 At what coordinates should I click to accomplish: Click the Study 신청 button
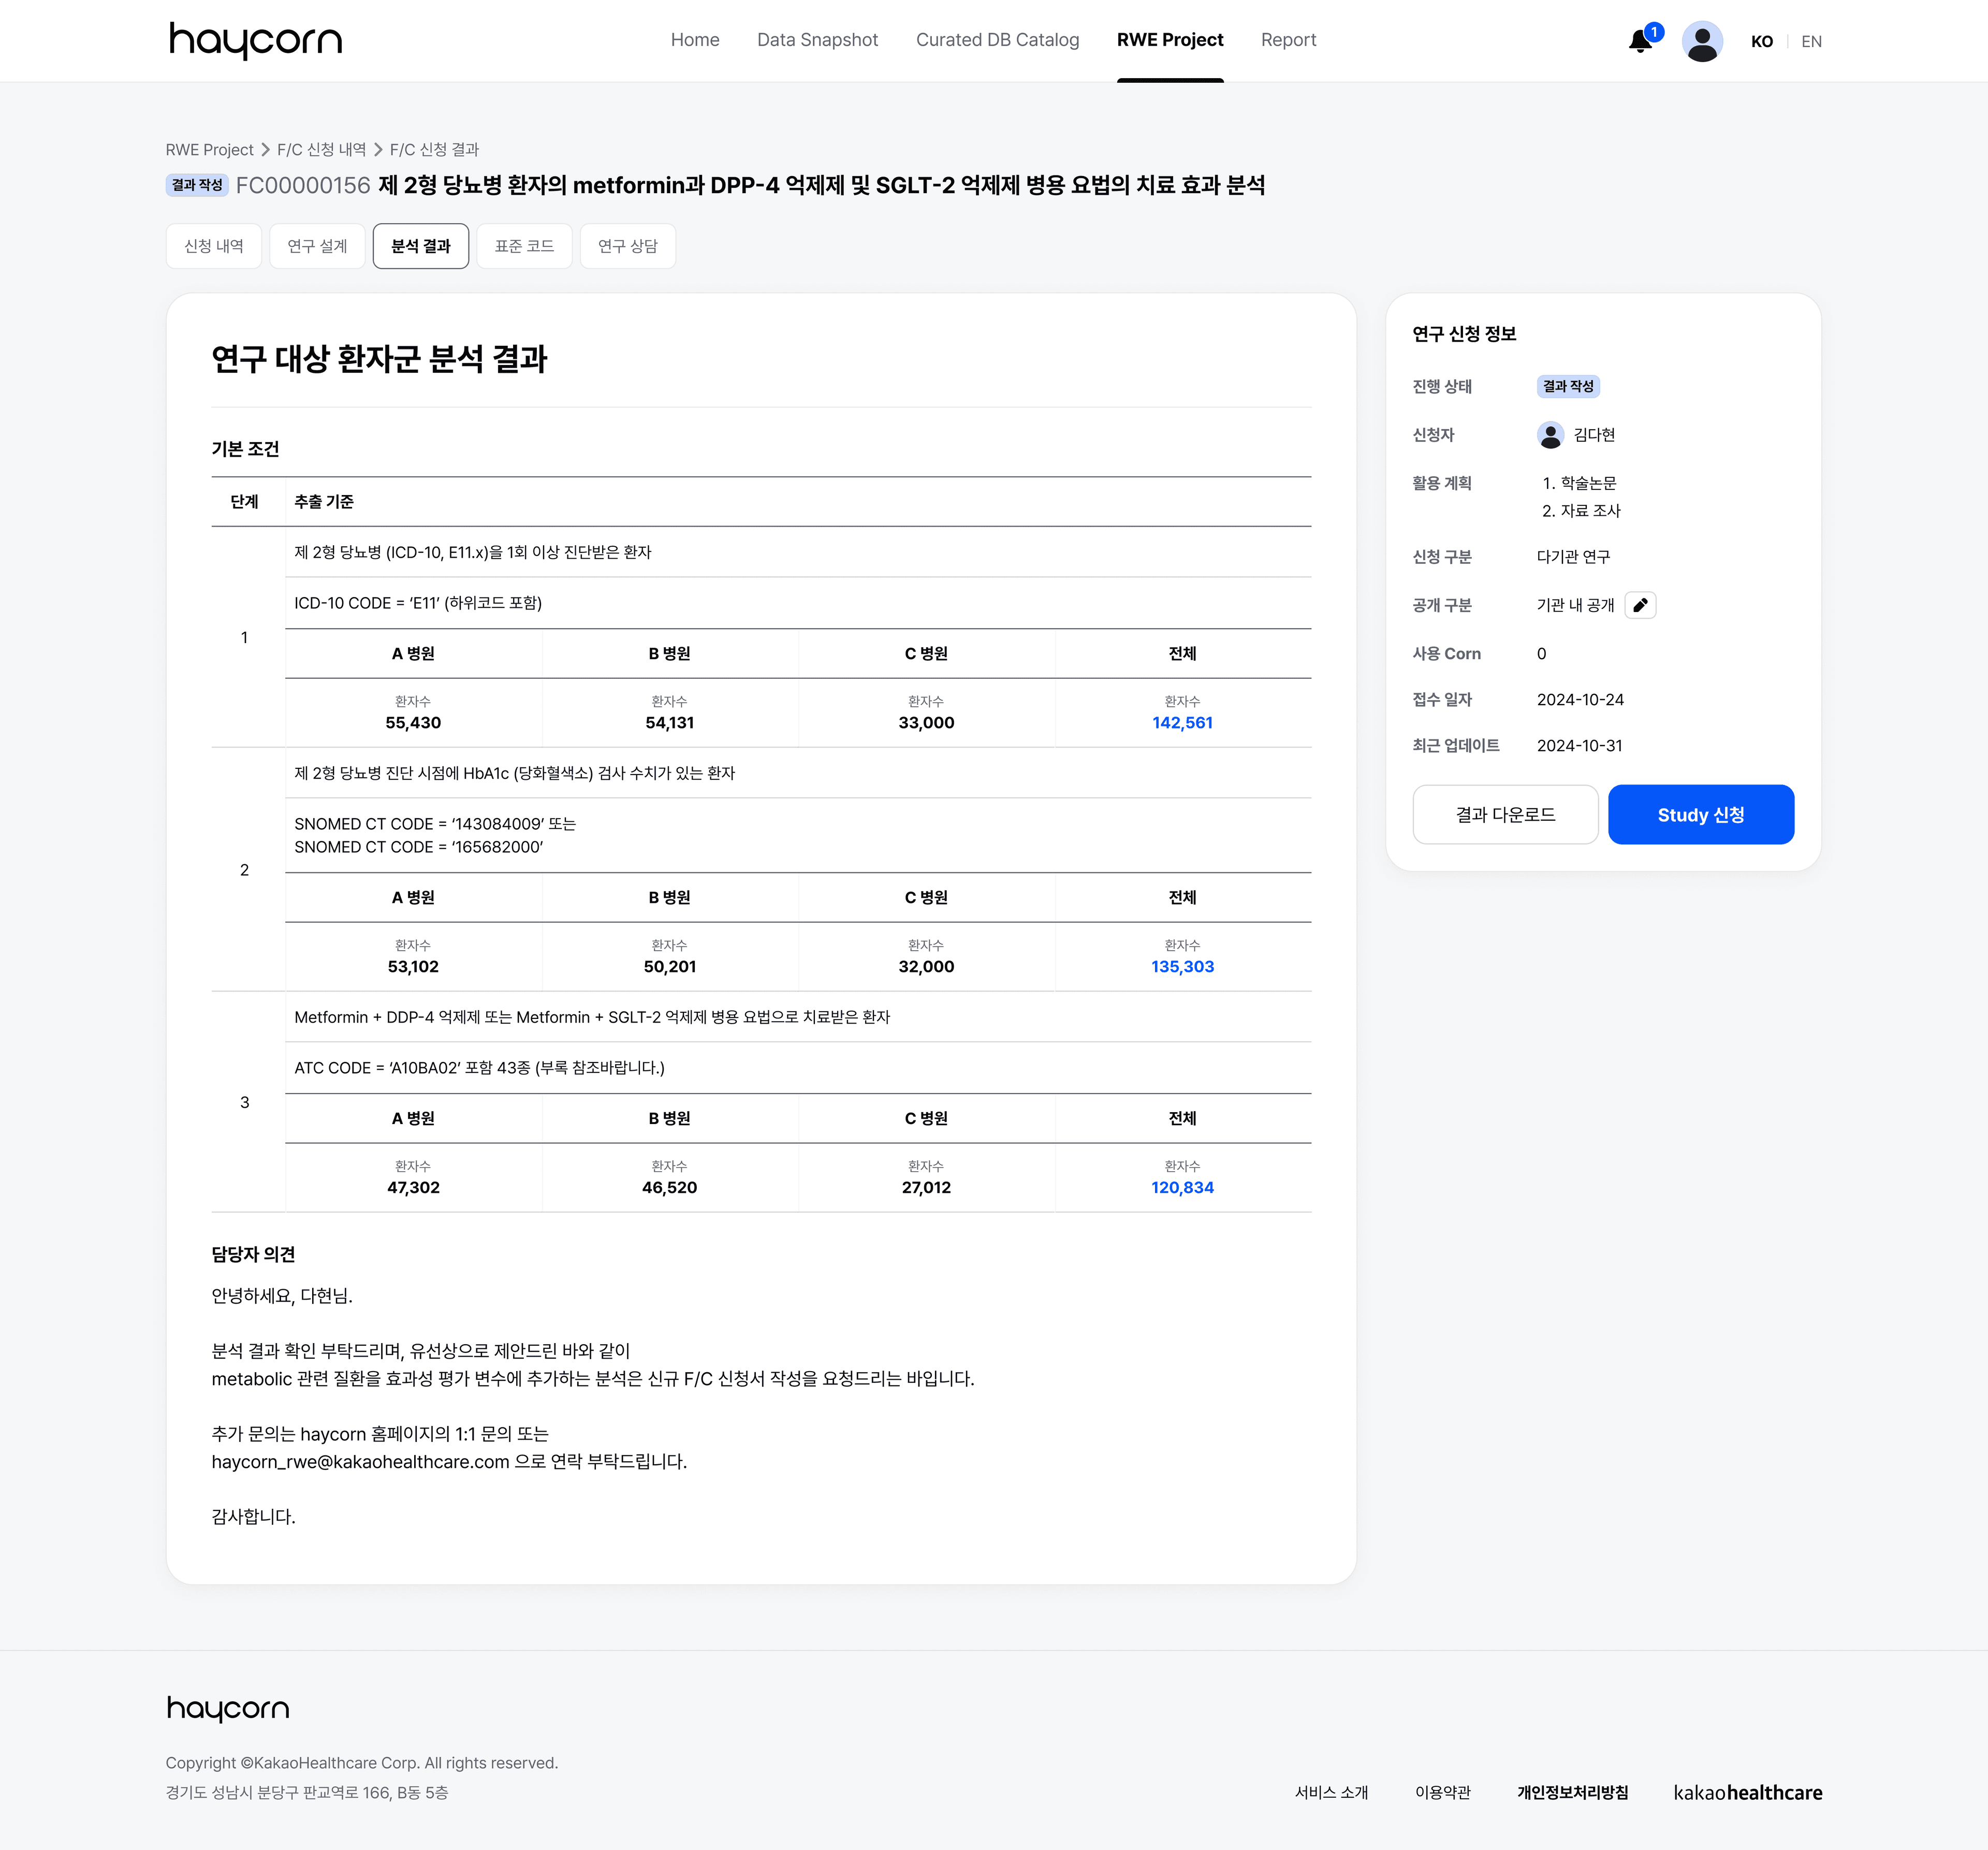(x=1701, y=814)
